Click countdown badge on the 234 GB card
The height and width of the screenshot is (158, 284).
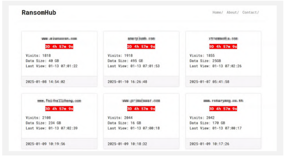pyautogui.click(x=59, y=109)
